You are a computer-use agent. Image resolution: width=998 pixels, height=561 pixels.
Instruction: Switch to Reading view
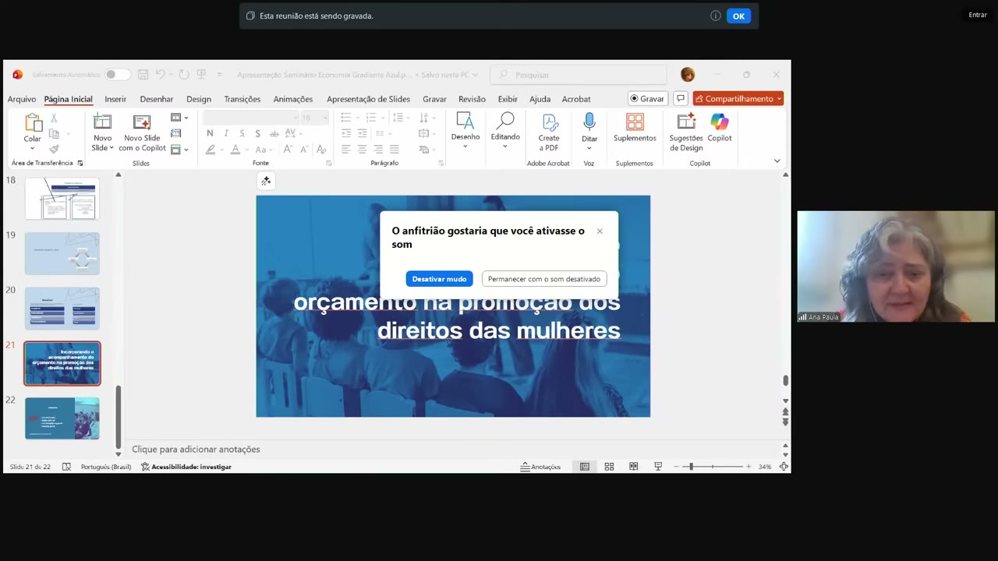click(x=633, y=467)
